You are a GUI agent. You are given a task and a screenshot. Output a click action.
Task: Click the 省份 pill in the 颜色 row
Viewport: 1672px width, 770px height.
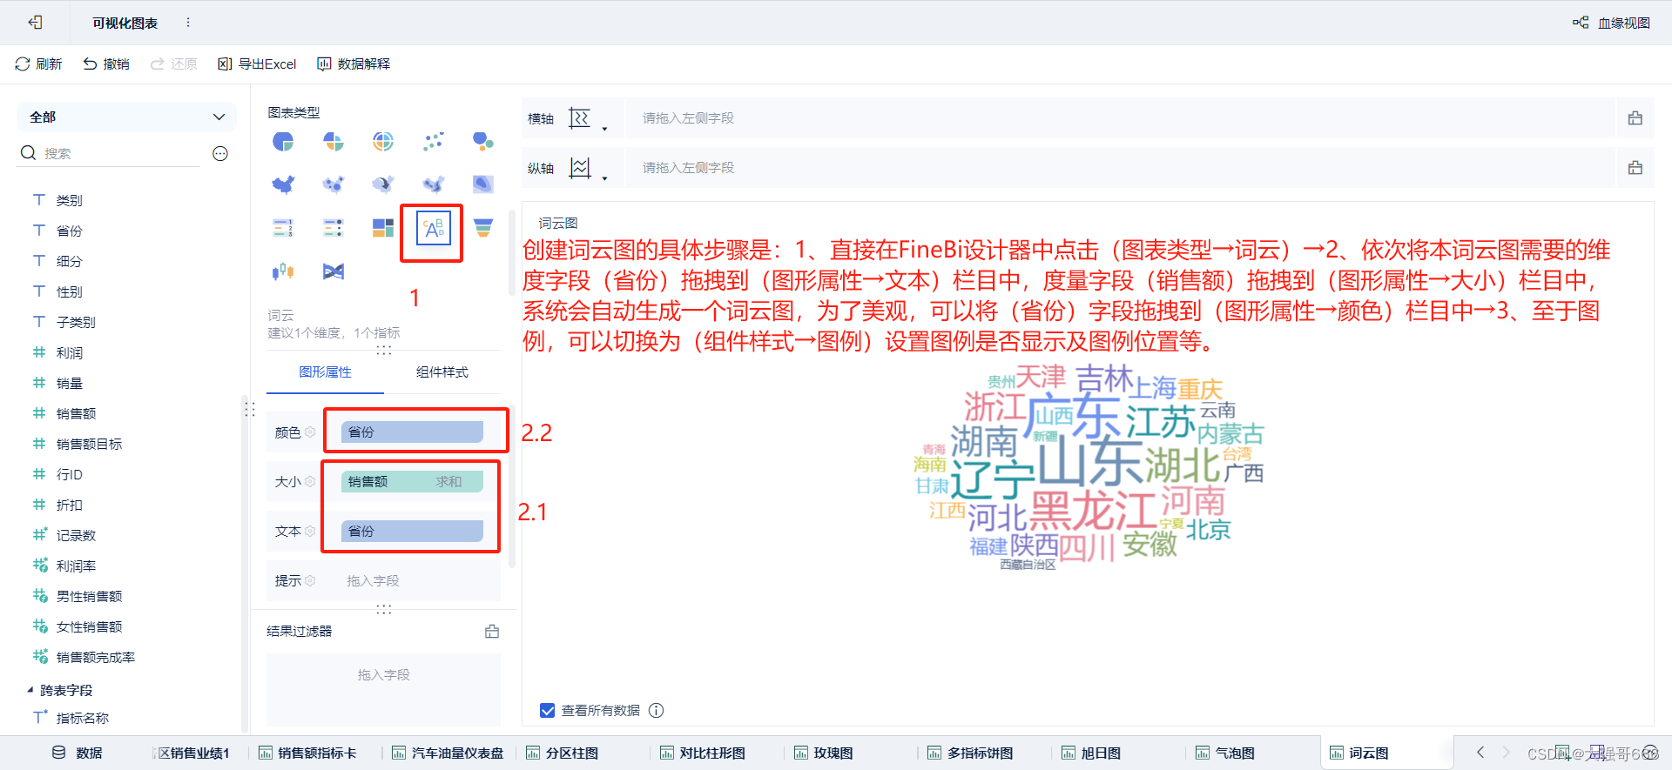click(412, 432)
